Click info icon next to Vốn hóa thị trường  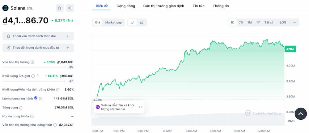32,62
